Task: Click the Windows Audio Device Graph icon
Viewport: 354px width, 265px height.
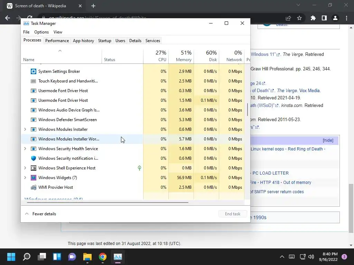Action: coord(34,110)
